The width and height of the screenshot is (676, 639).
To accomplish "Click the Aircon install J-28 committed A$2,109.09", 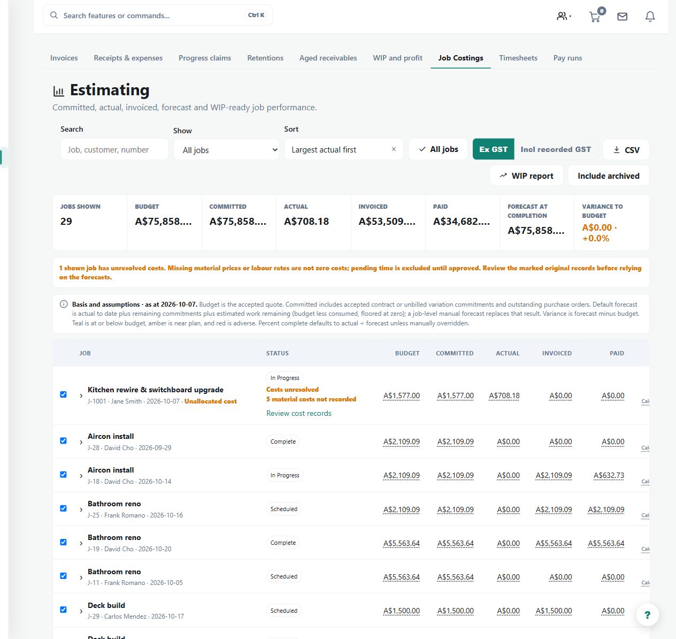I will (456, 442).
